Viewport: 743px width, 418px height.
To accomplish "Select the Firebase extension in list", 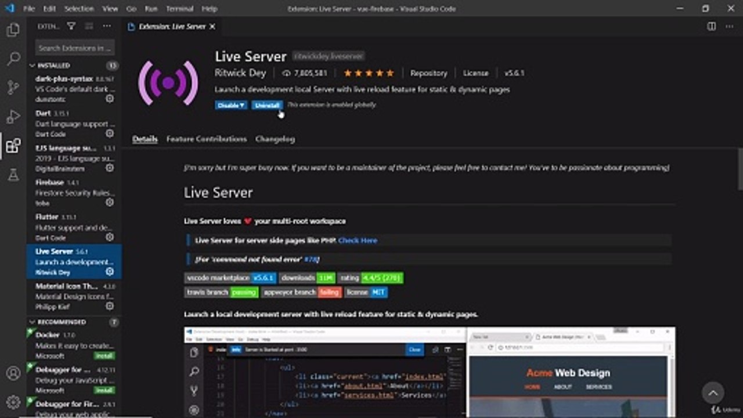I will pyautogui.click(x=74, y=193).
